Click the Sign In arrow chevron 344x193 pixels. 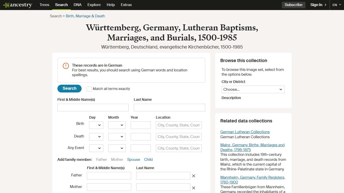[325, 5]
